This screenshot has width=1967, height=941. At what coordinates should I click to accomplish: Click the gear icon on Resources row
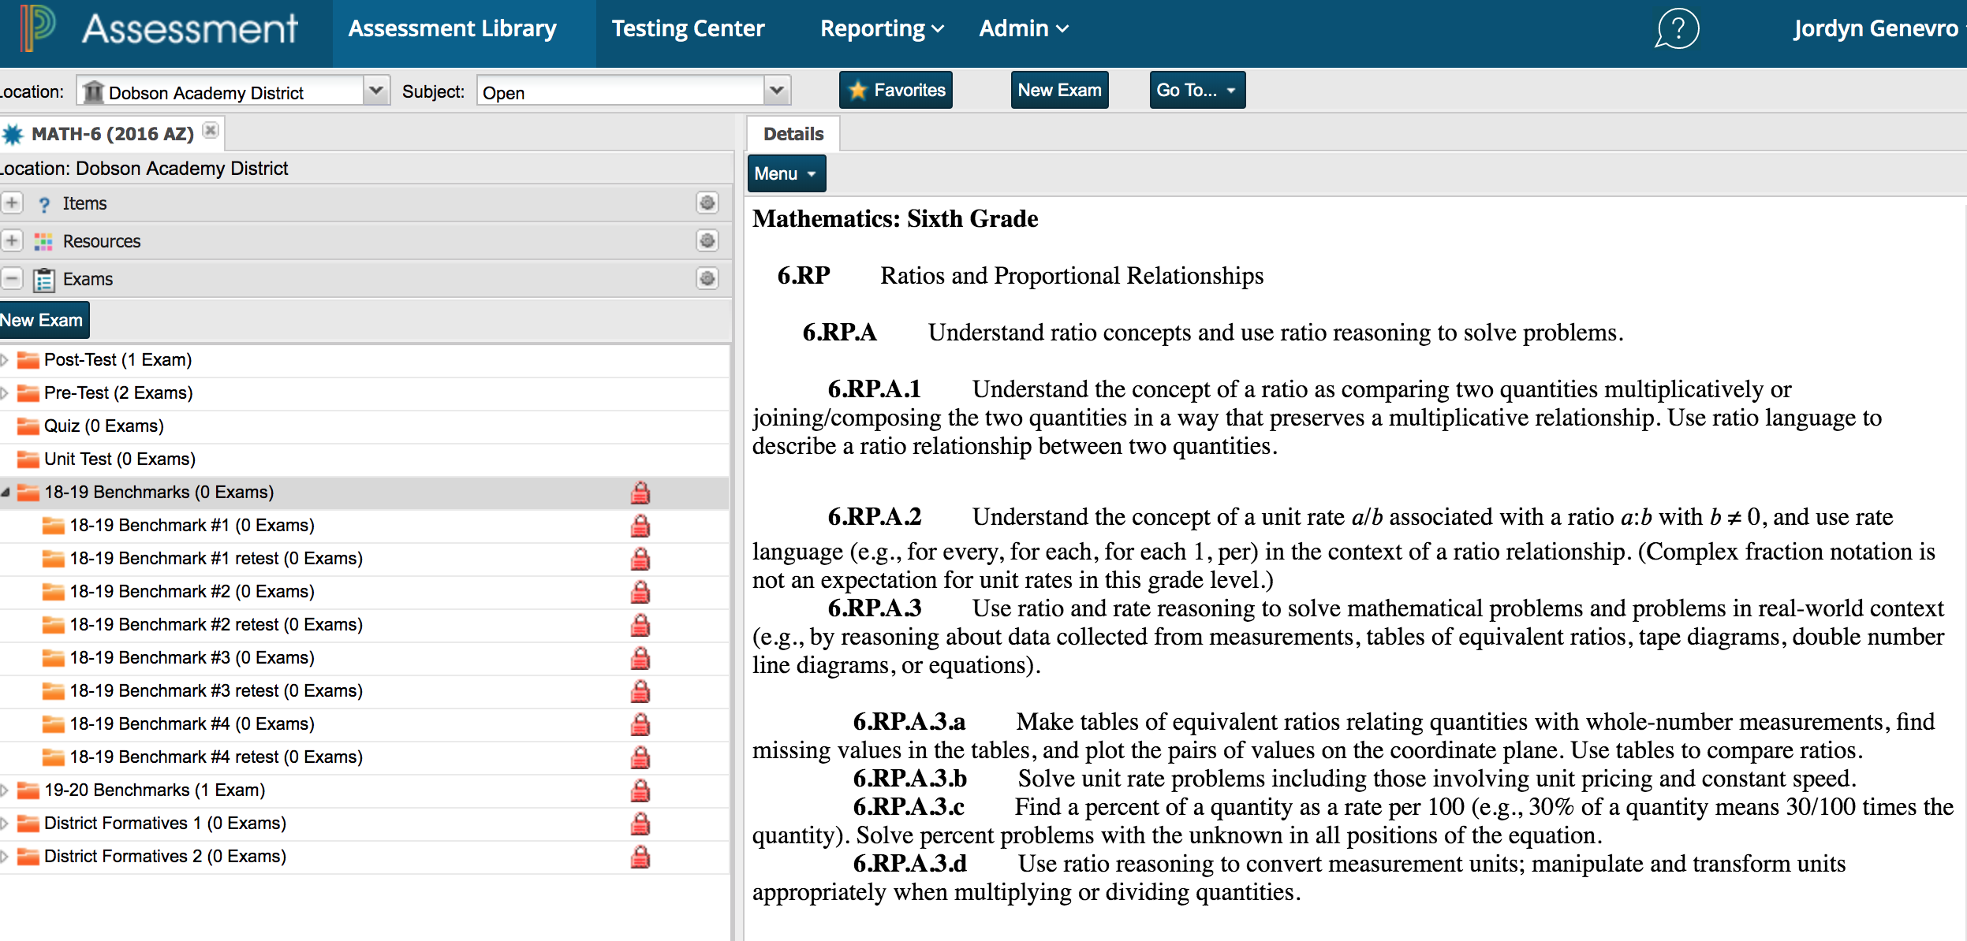(x=707, y=241)
